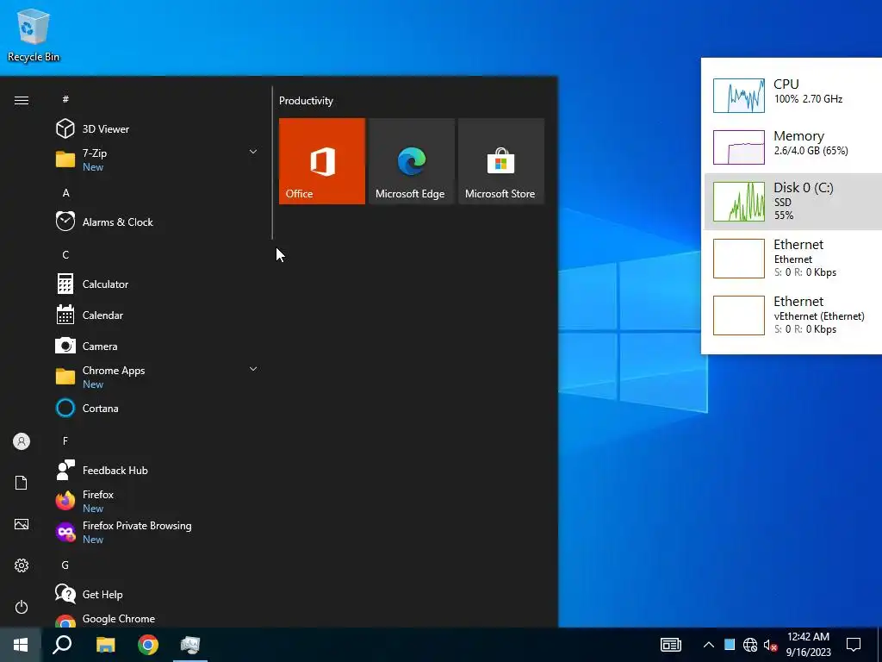
Task: Start the Camera app
Action: (x=158, y=347)
